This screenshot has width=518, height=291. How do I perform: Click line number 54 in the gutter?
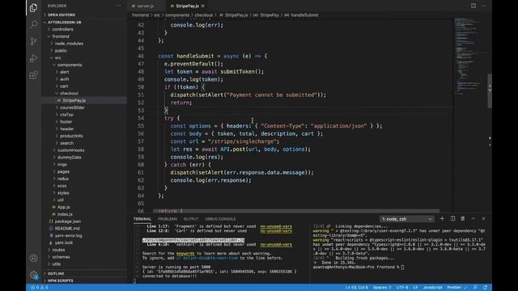tap(141, 118)
